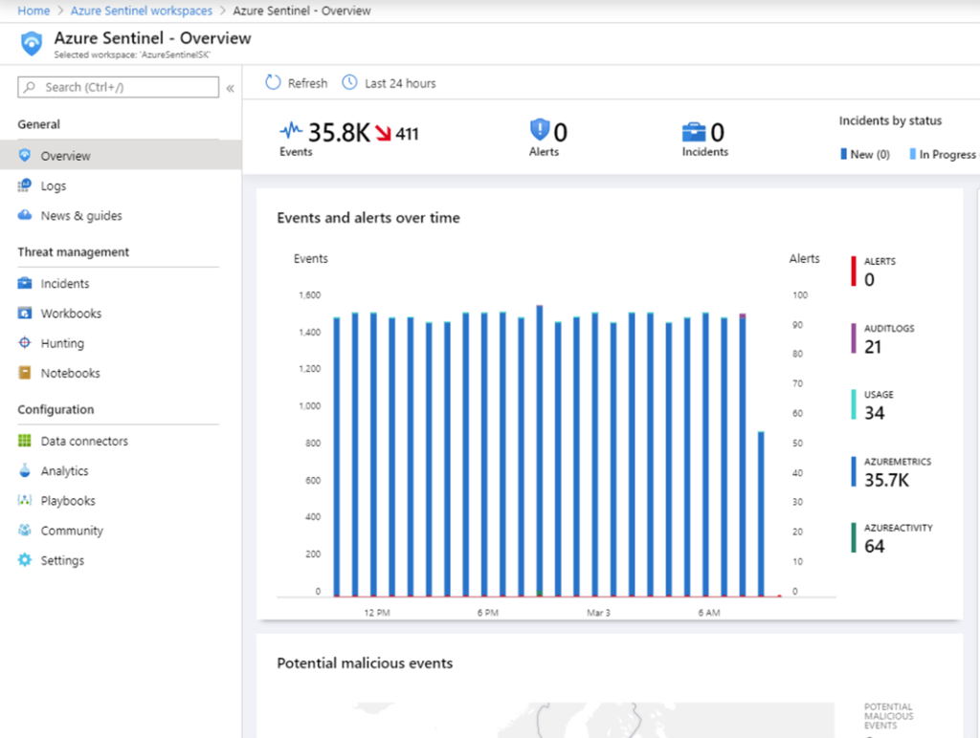Click the News & guides cloud icon
The height and width of the screenshot is (738, 980).
tap(24, 215)
